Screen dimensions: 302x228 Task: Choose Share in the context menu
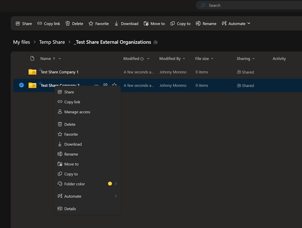click(x=88, y=92)
